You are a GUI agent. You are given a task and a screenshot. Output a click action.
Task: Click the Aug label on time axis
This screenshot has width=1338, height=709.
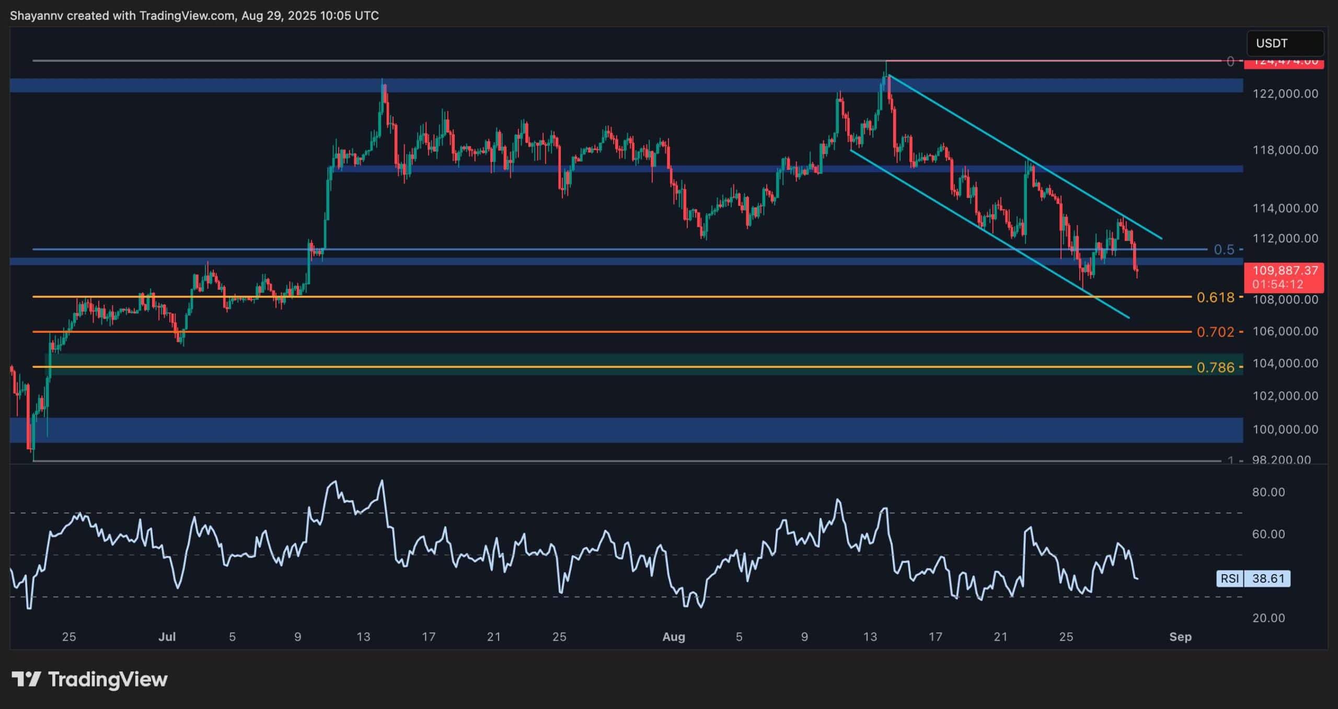tap(673, 636)
